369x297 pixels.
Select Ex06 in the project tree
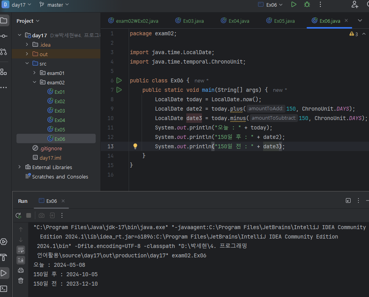(56, 139)
